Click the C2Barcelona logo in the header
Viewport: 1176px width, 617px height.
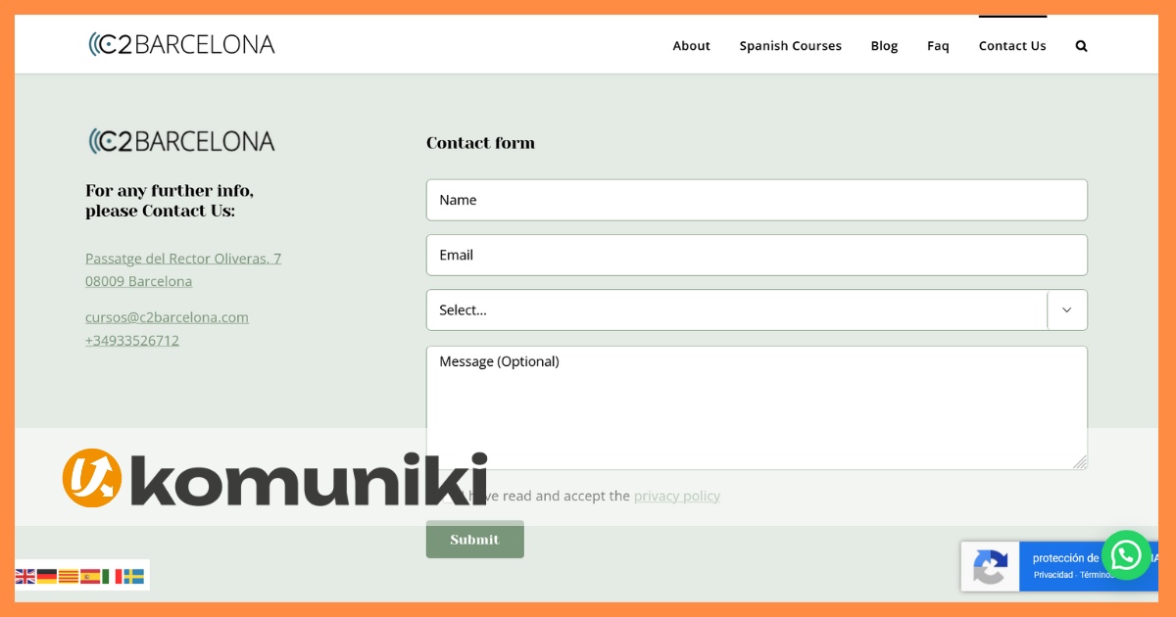pyautogui.click(x=181, y=43)
